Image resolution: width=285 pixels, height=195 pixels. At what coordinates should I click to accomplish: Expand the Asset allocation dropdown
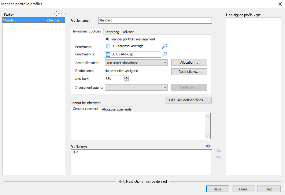[165, 63]
